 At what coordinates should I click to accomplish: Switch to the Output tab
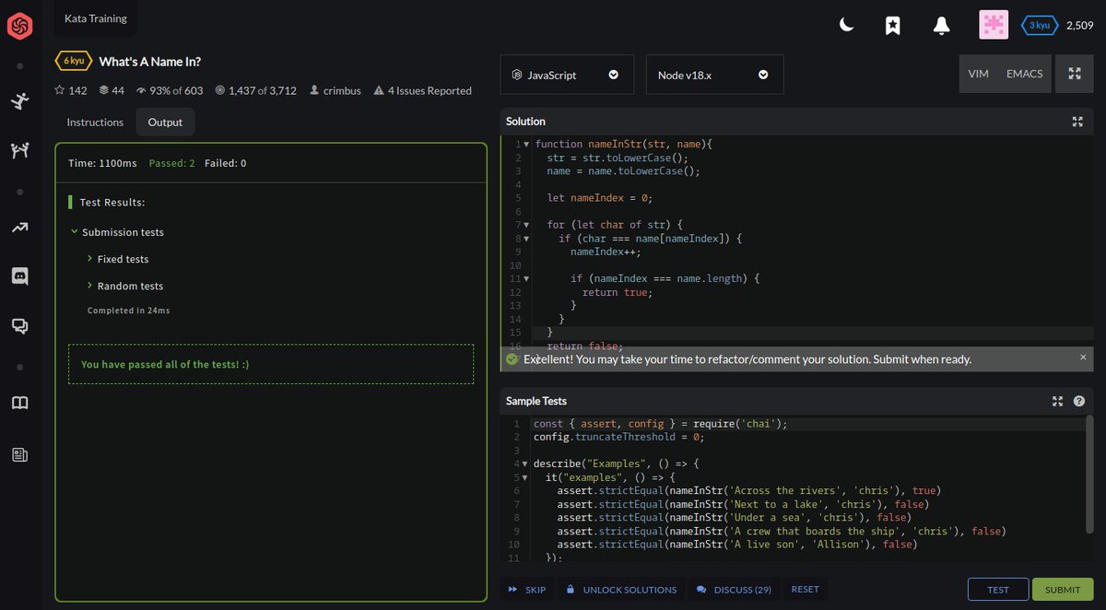click(x=165, y=122)
